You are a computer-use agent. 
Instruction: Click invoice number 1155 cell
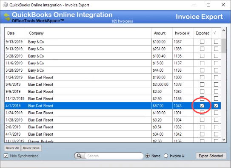coord(183,98)
